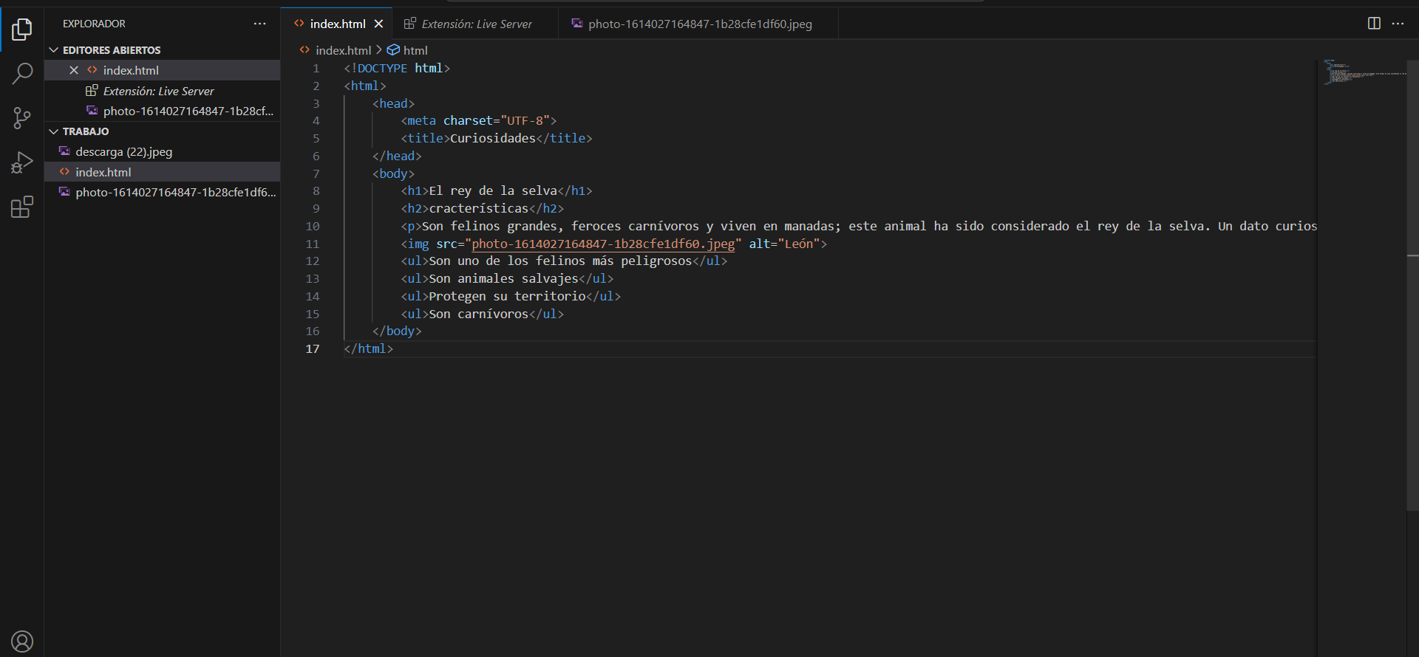Click the code minimap preview
This screenshot has width=1419, height=657.
pyautogui.click(x=1364, y=72)
